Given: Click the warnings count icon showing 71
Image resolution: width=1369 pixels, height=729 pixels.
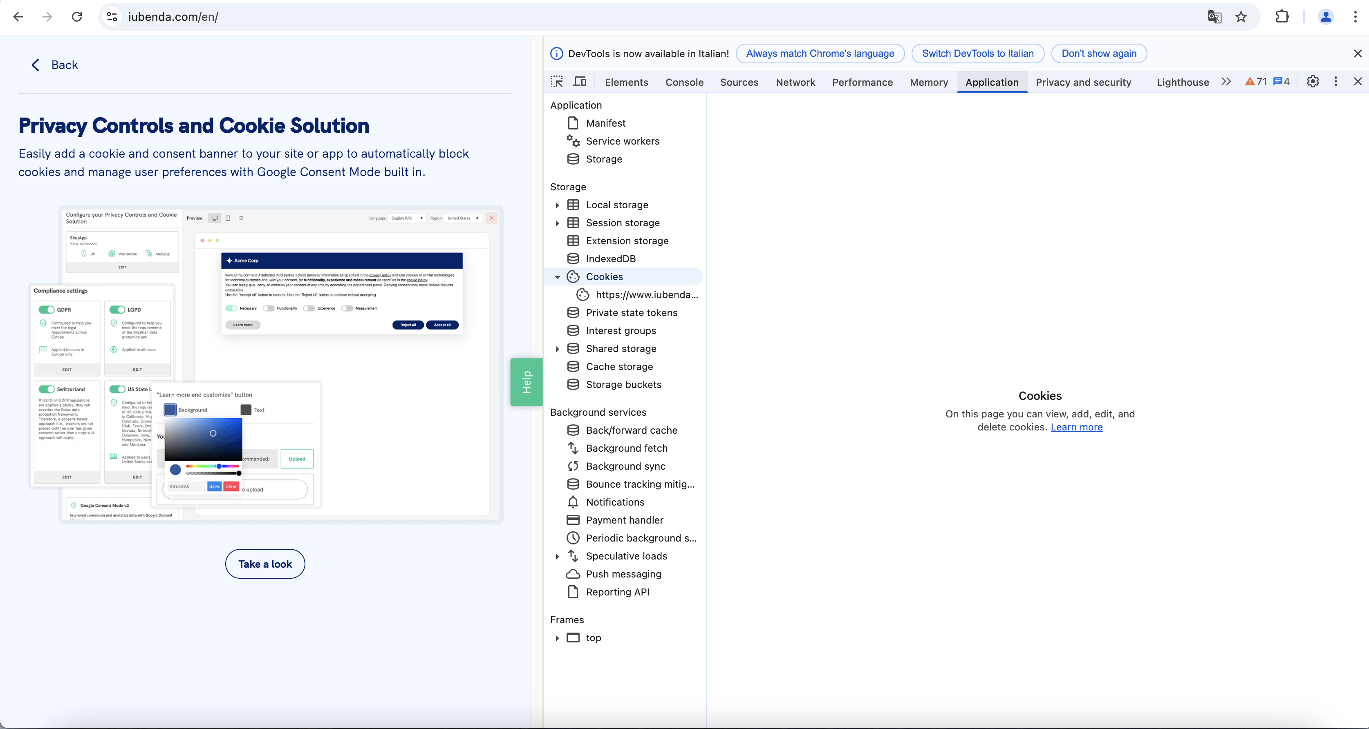Looking at the screenshot, I should 1256,82.
